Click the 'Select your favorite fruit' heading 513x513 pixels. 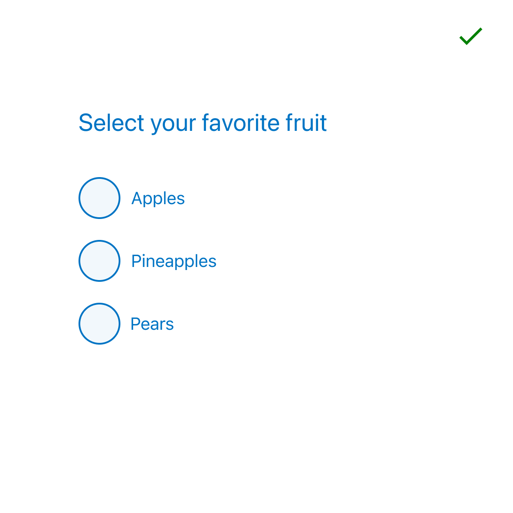tap(202, 123)
